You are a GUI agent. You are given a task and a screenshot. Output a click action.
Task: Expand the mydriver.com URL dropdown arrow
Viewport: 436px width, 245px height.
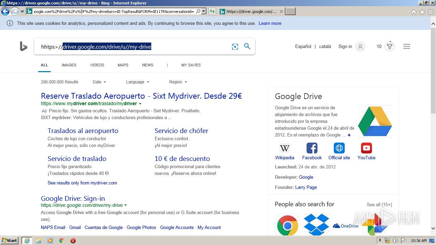coord(140,104)
